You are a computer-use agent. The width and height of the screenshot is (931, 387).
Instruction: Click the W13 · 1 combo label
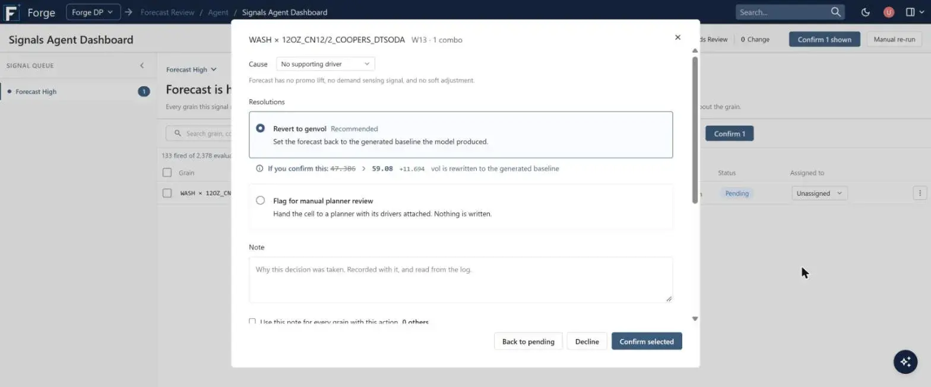pos(437,40)
